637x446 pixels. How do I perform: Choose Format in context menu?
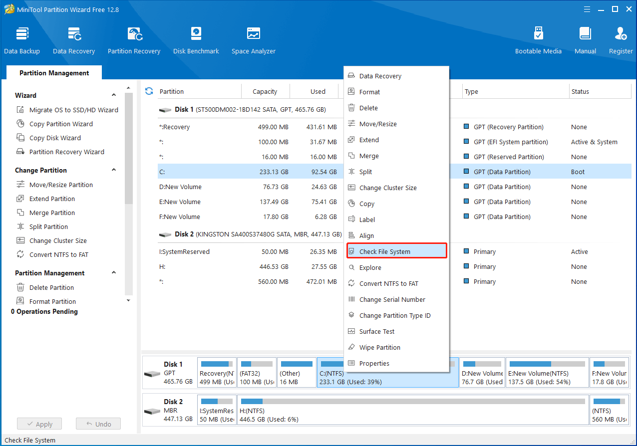[396, 92]
